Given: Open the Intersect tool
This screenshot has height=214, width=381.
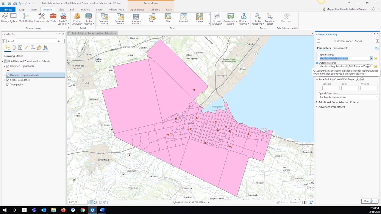Looking at the screenshot, I should tap(184, 18).
